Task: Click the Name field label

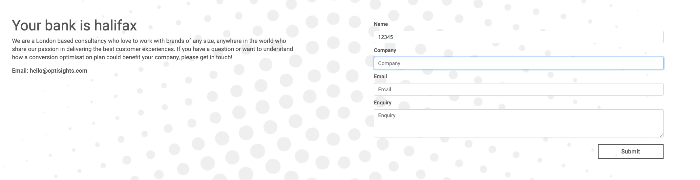Action: pyautogui.click(x=381, y=24)
